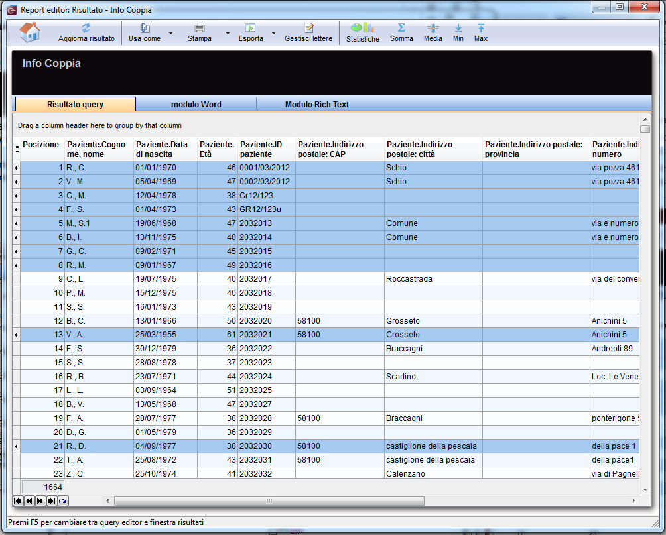Select city cell 'Scarlino'
The image size is (666, 535).
[x=433, y=377]
